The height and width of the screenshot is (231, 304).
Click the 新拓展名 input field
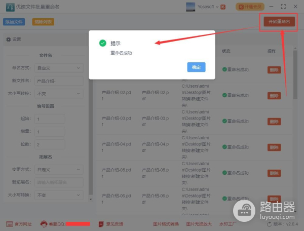point(59,182)
